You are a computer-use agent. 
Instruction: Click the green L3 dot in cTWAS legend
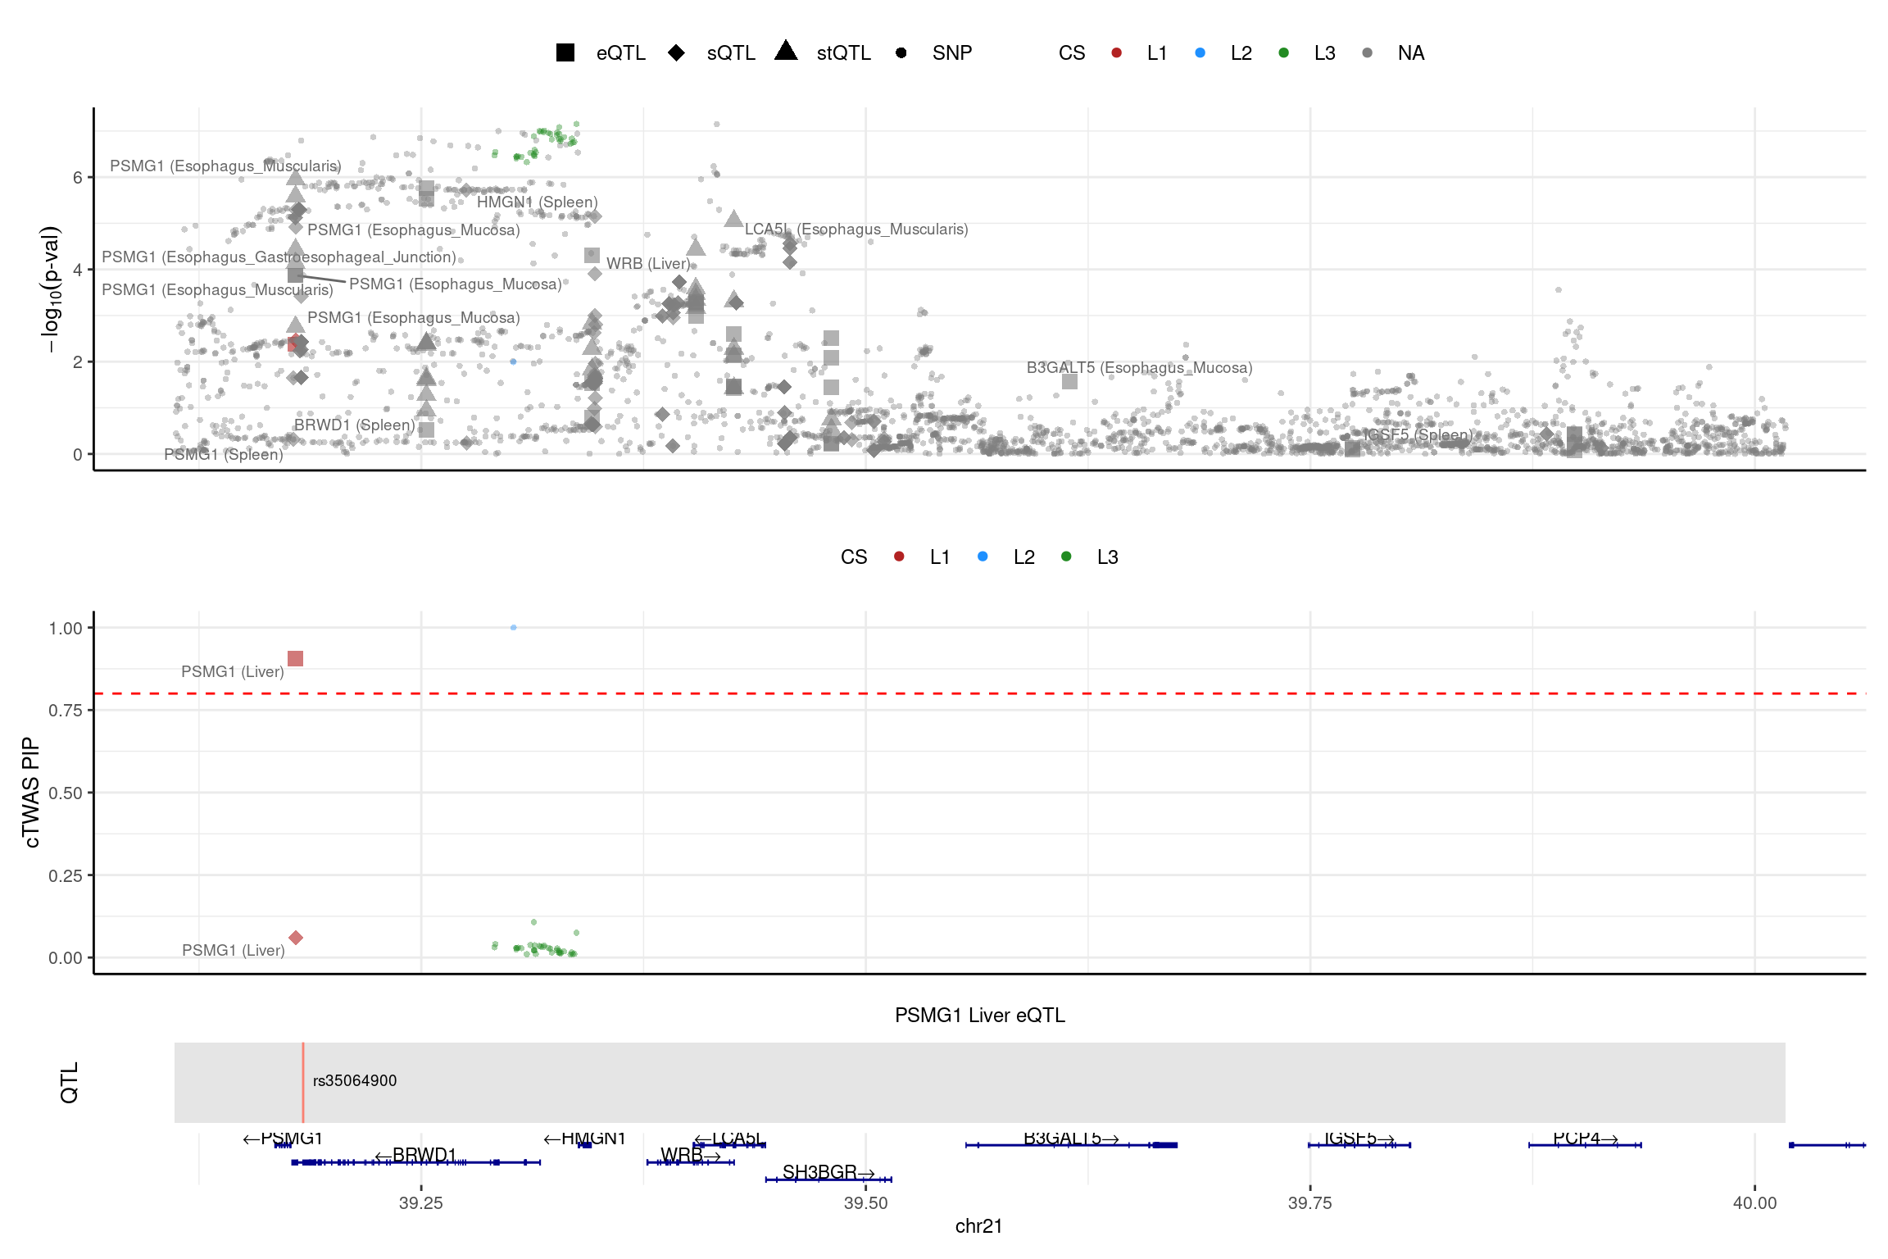point(1066,557)
